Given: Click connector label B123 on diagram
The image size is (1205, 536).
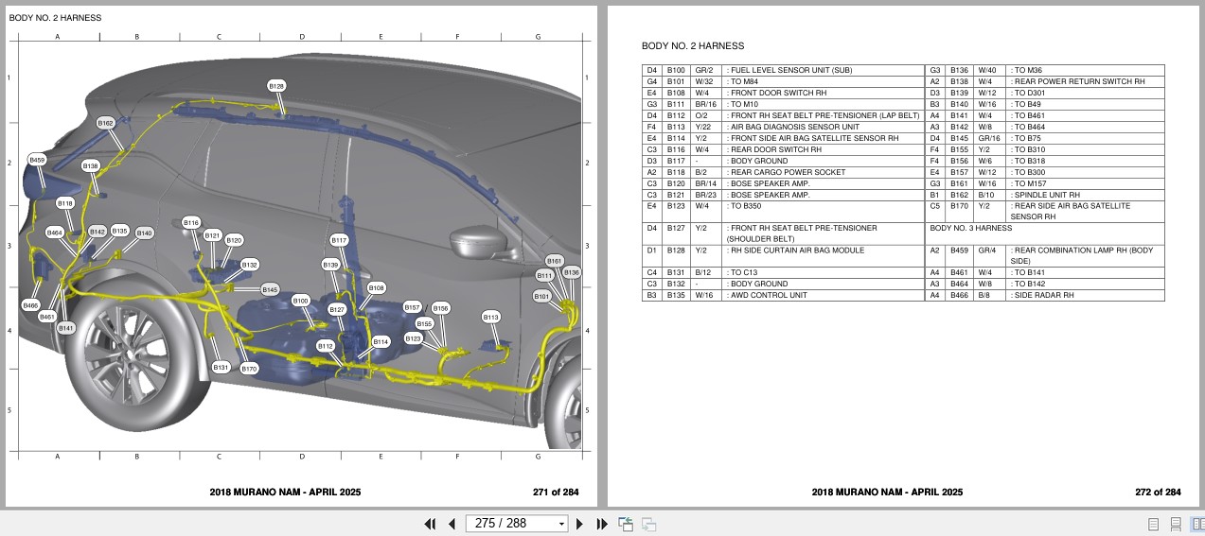Looking at the screenshot, I should point(413,337).
